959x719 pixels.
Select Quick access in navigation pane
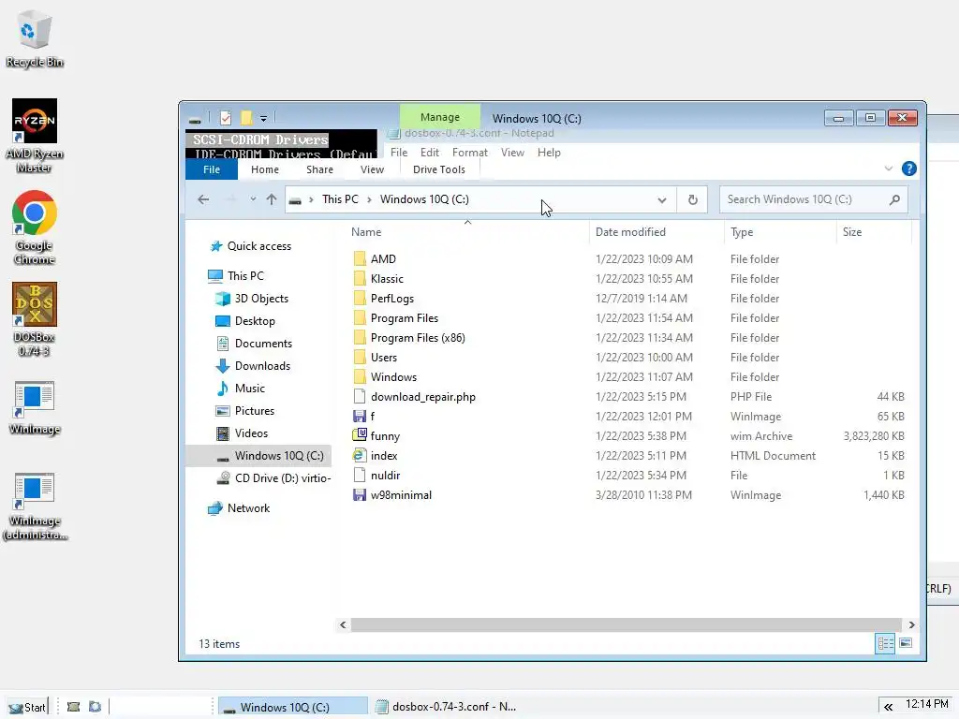[259, 246]
